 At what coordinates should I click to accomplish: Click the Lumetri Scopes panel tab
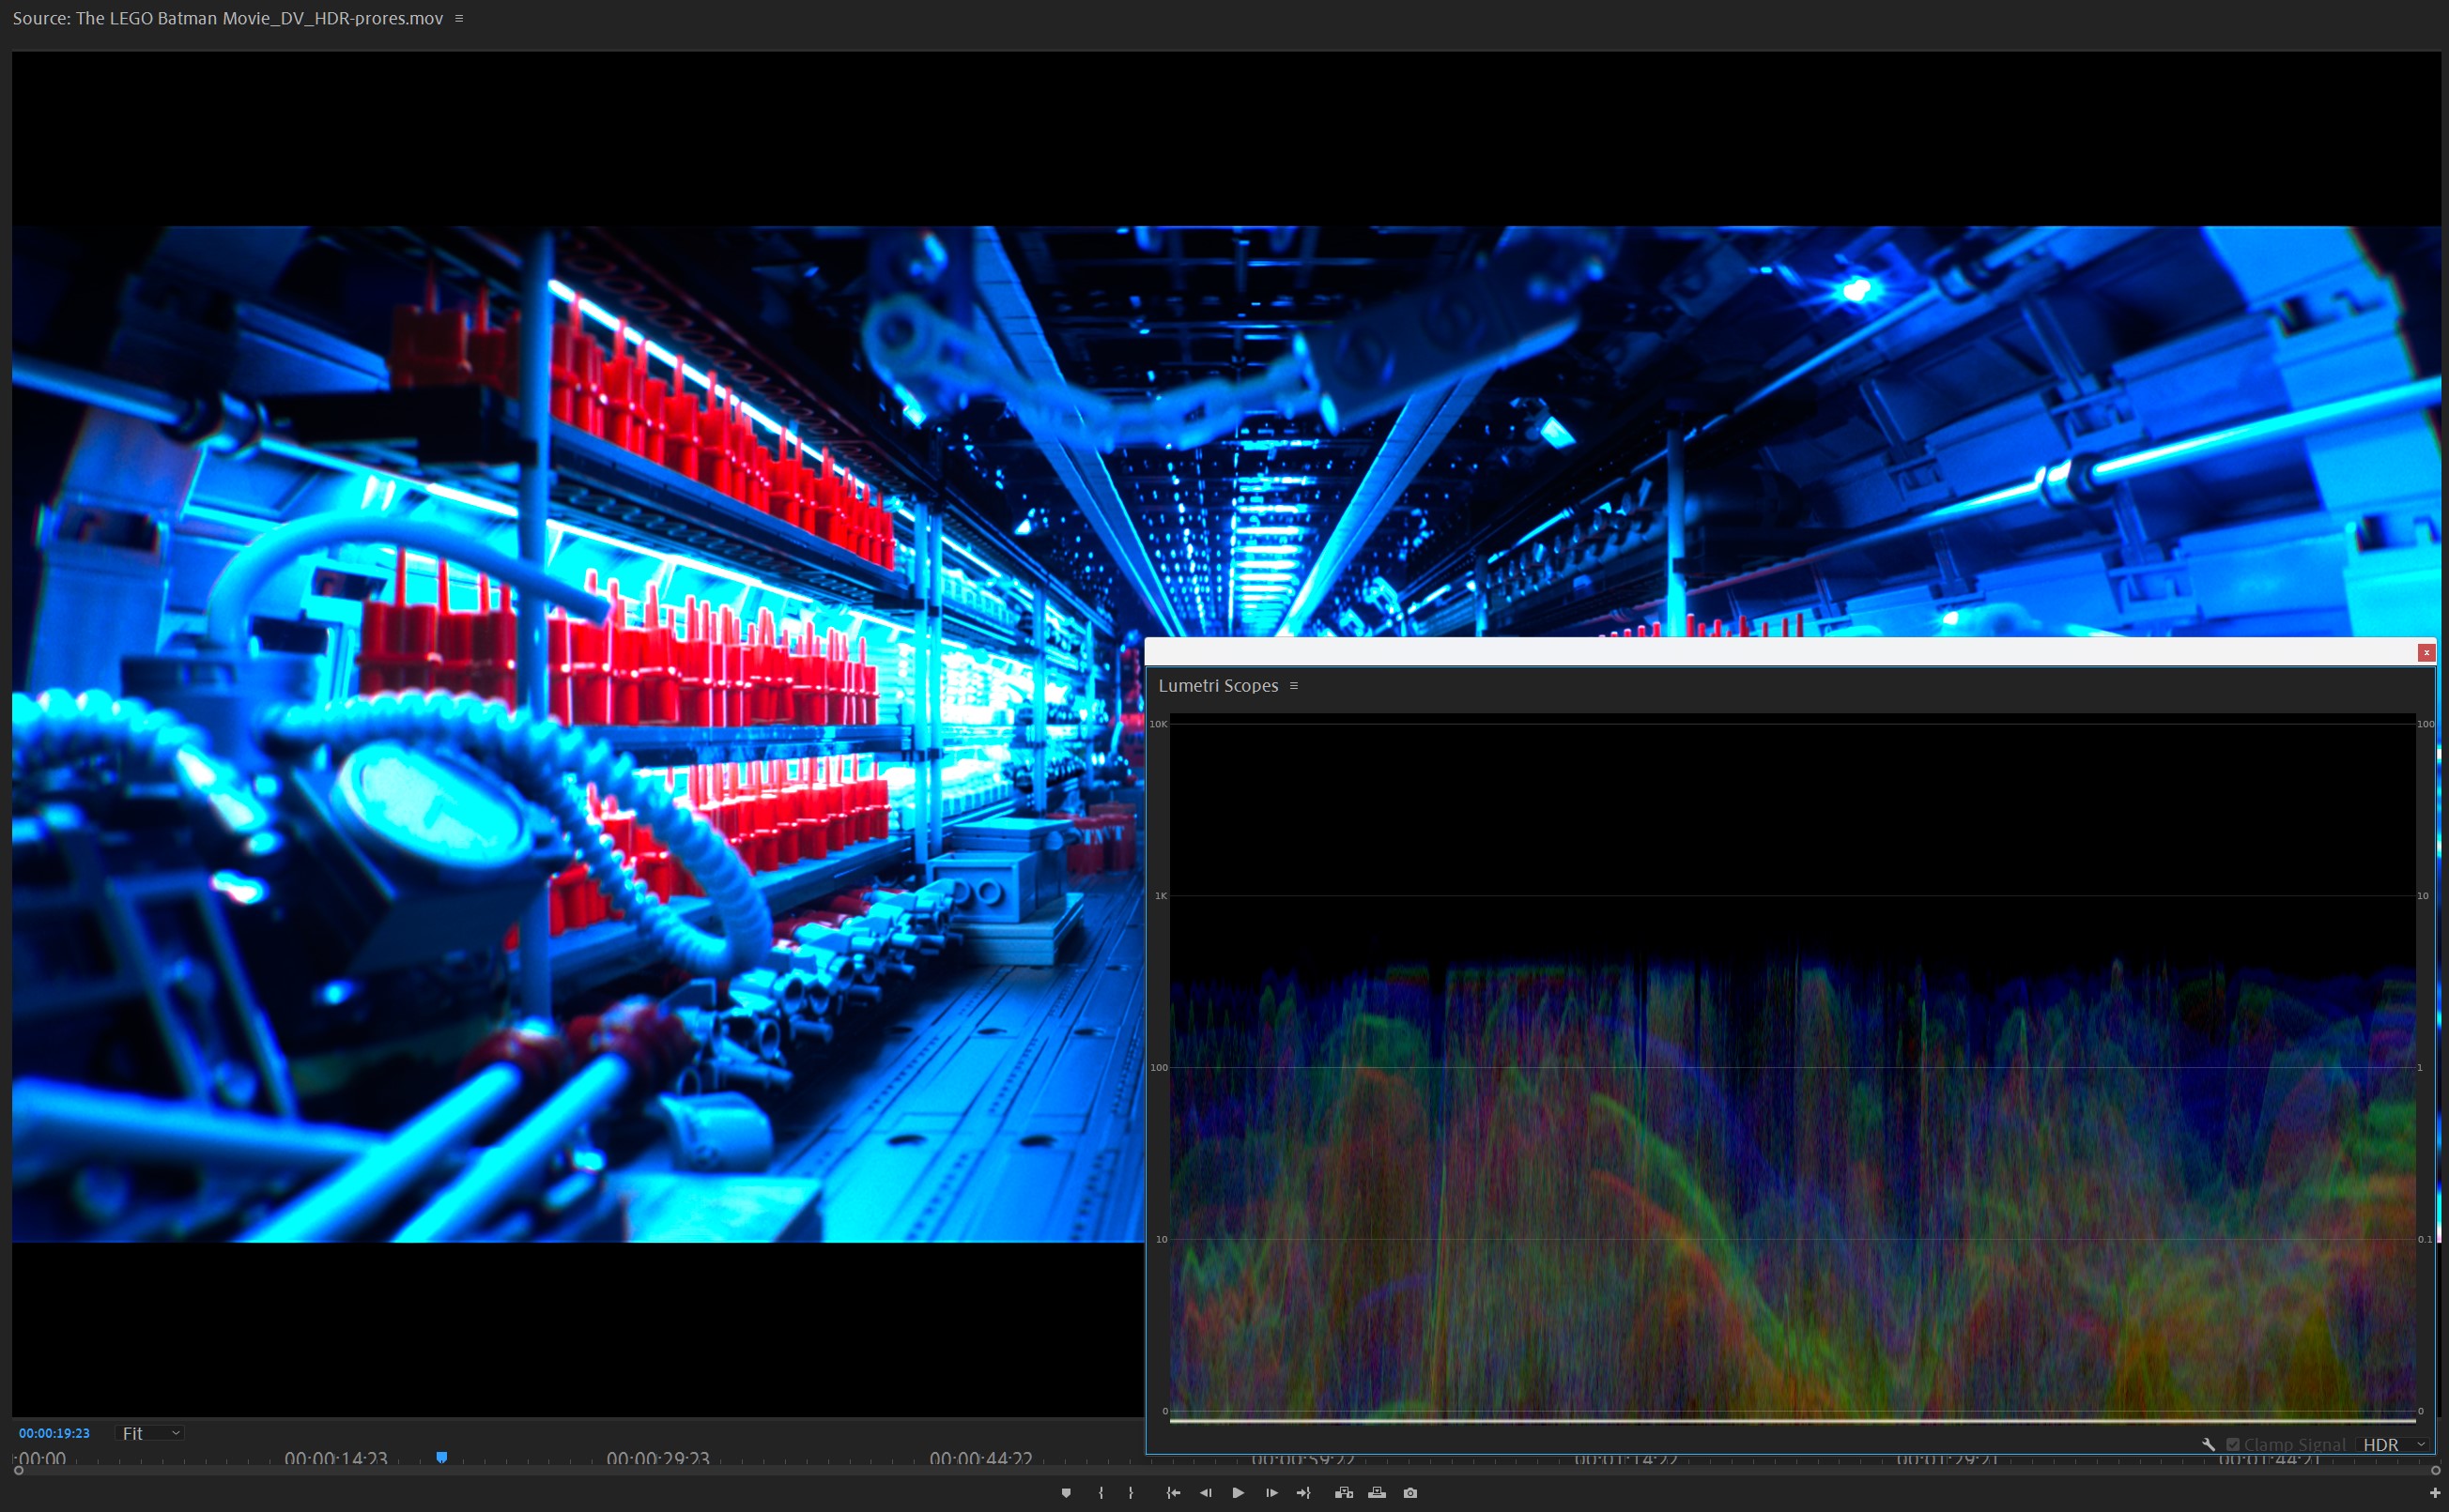[x=1219, y=686]
